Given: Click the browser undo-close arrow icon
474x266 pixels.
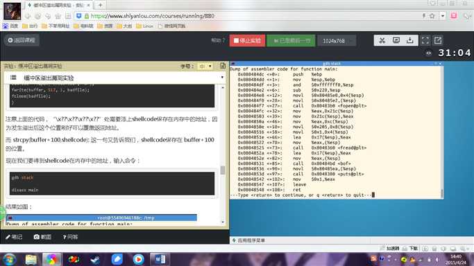Looking at the screenshot, I should click(x=48, y=16).
